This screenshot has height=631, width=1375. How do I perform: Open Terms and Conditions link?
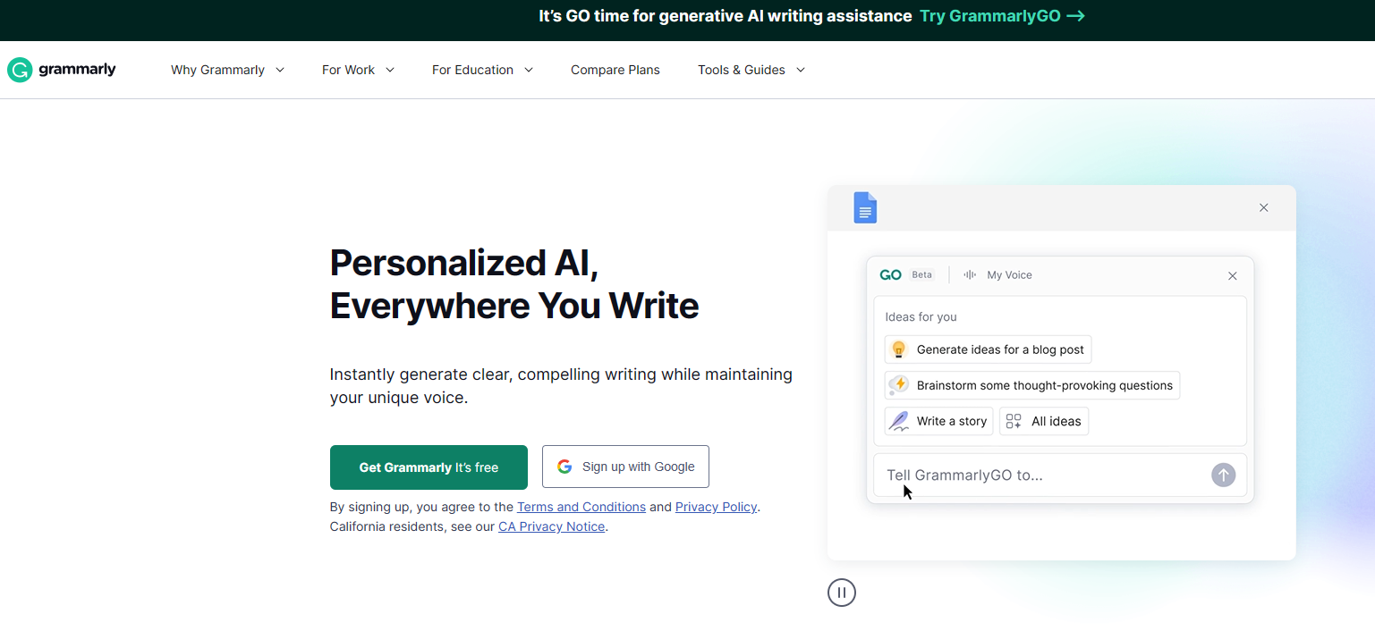coord(581,507)
